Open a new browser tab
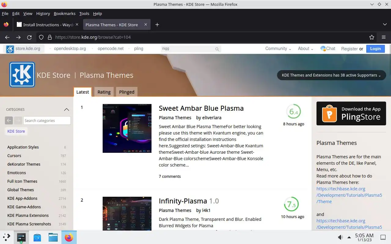Screen dimensions: 391x244 coord(157,25)
